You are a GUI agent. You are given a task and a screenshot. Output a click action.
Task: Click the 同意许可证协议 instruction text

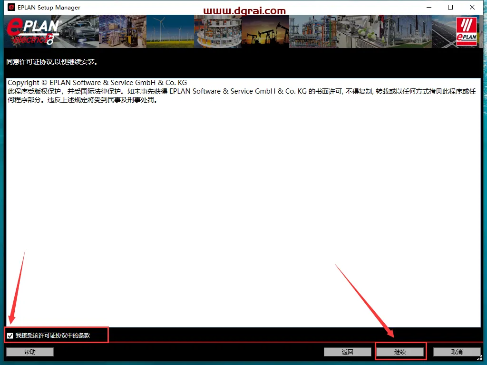coord(52,62)
